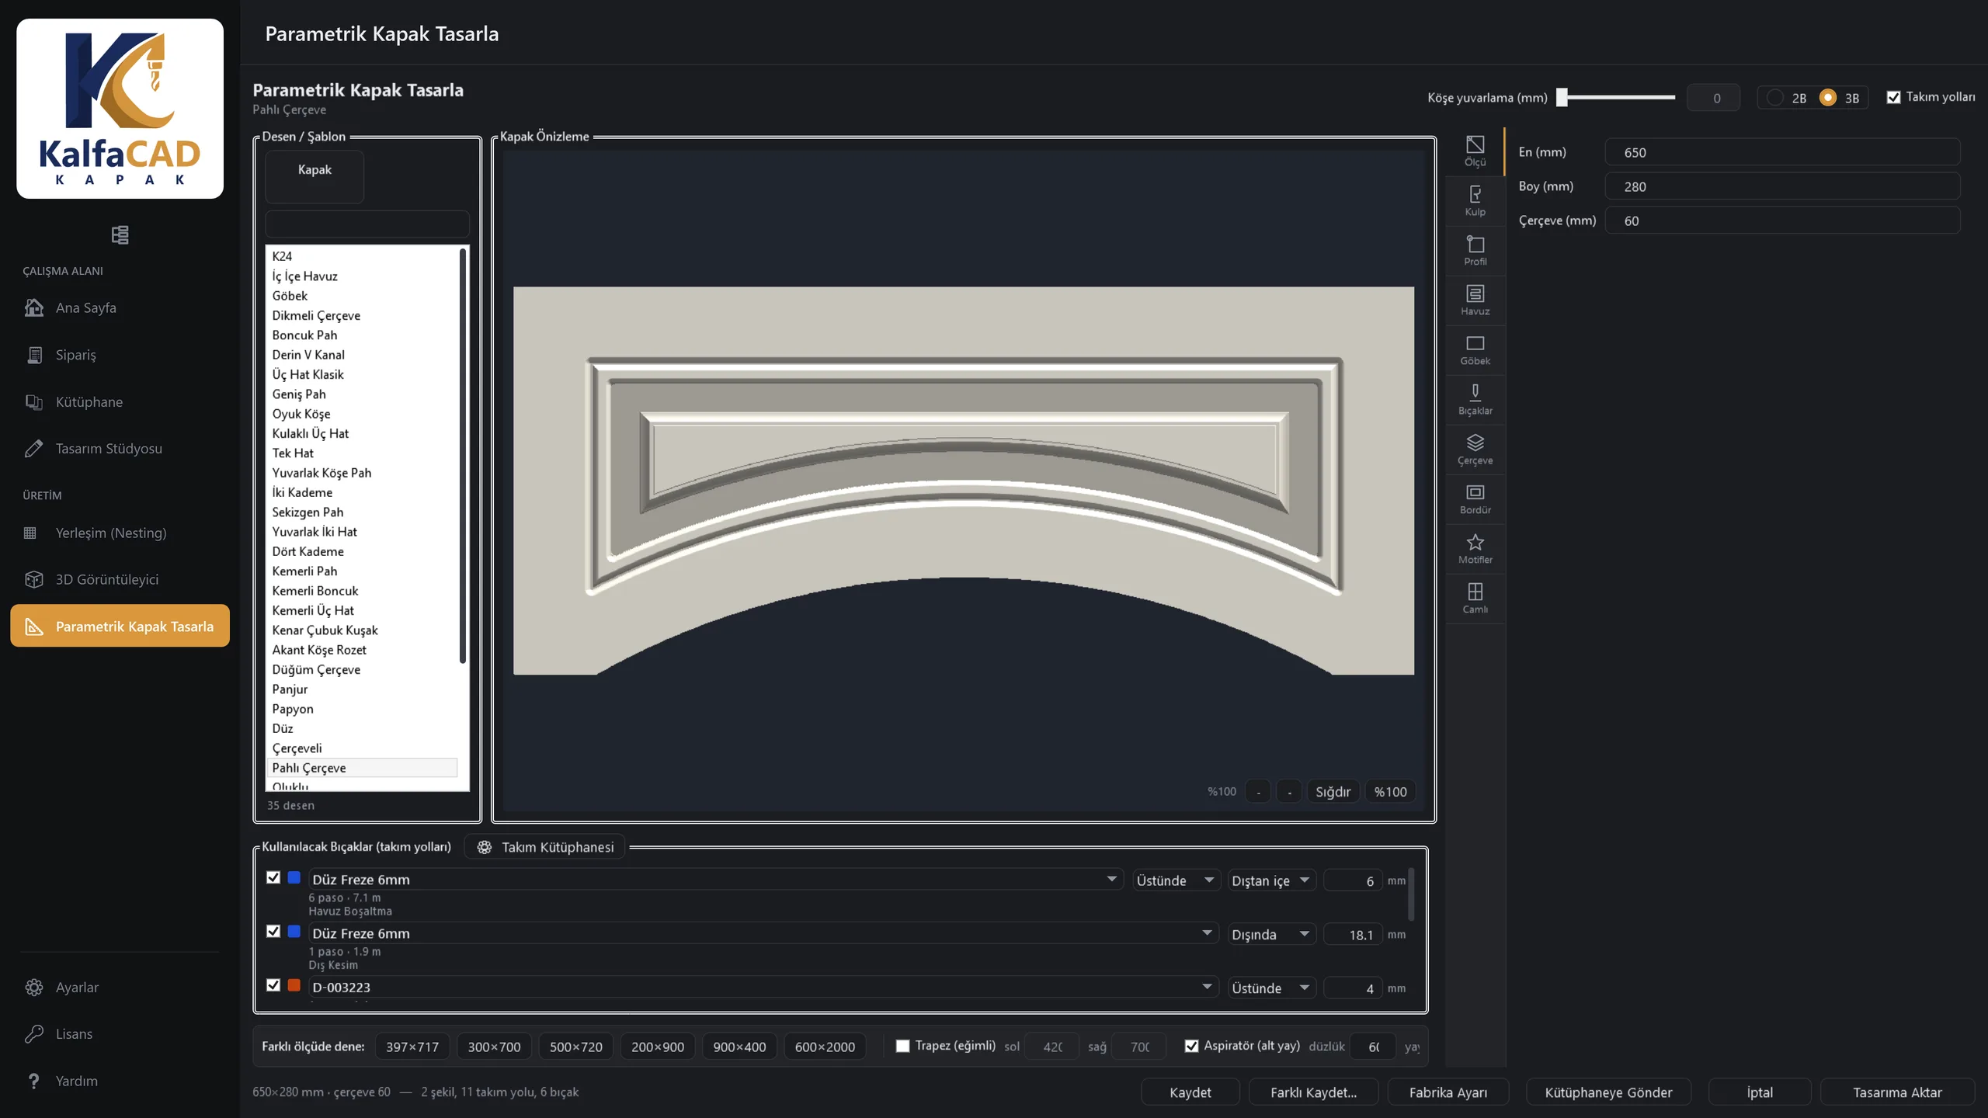Open the Bıçaklar tools icon

[1475, 400]
